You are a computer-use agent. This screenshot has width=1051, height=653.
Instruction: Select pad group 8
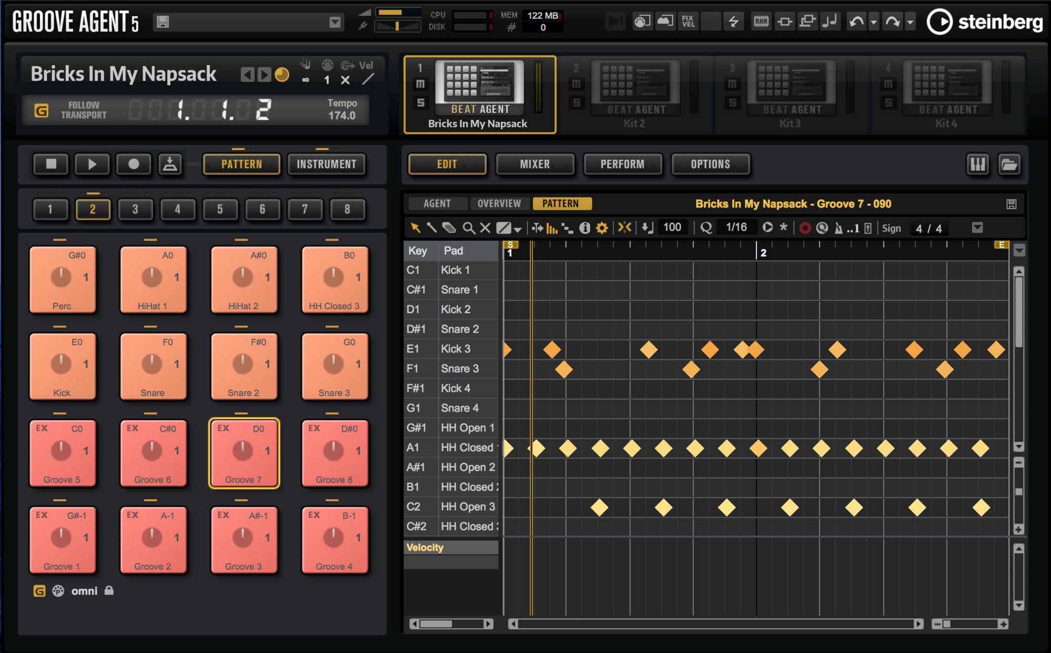pos(347,210)
